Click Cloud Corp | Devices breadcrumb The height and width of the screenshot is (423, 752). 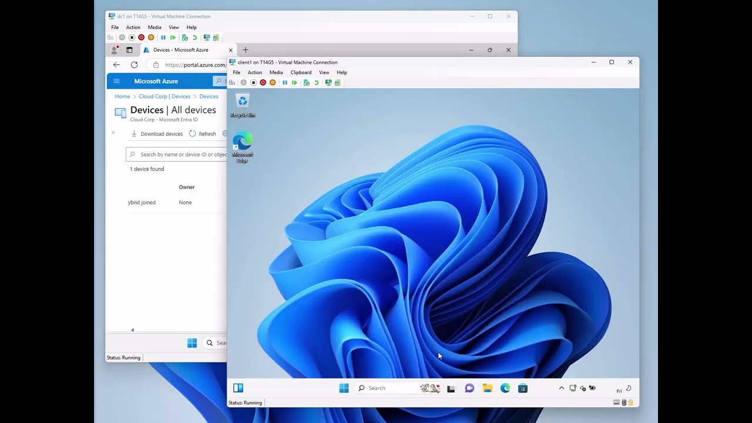click(164, 96)
